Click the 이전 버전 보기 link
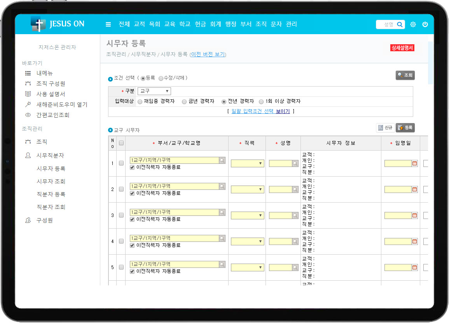The width and height of the screenshot is (449, 323). tap(208, 54)
